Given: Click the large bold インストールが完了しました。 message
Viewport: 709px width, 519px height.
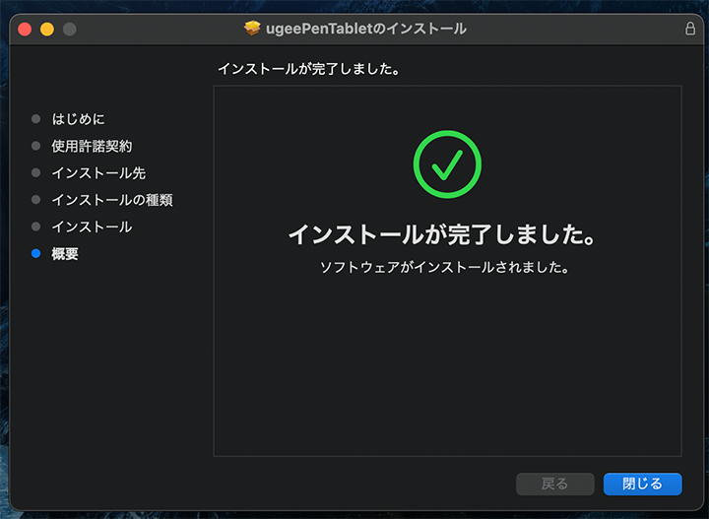Looking at the screenshot, I should pyautogui.click(x=443, y=235).
